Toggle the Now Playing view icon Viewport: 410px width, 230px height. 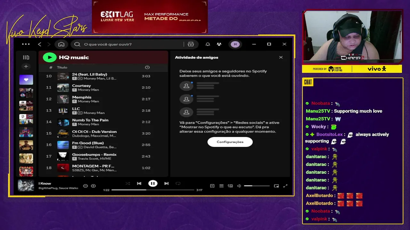point(212,186)
